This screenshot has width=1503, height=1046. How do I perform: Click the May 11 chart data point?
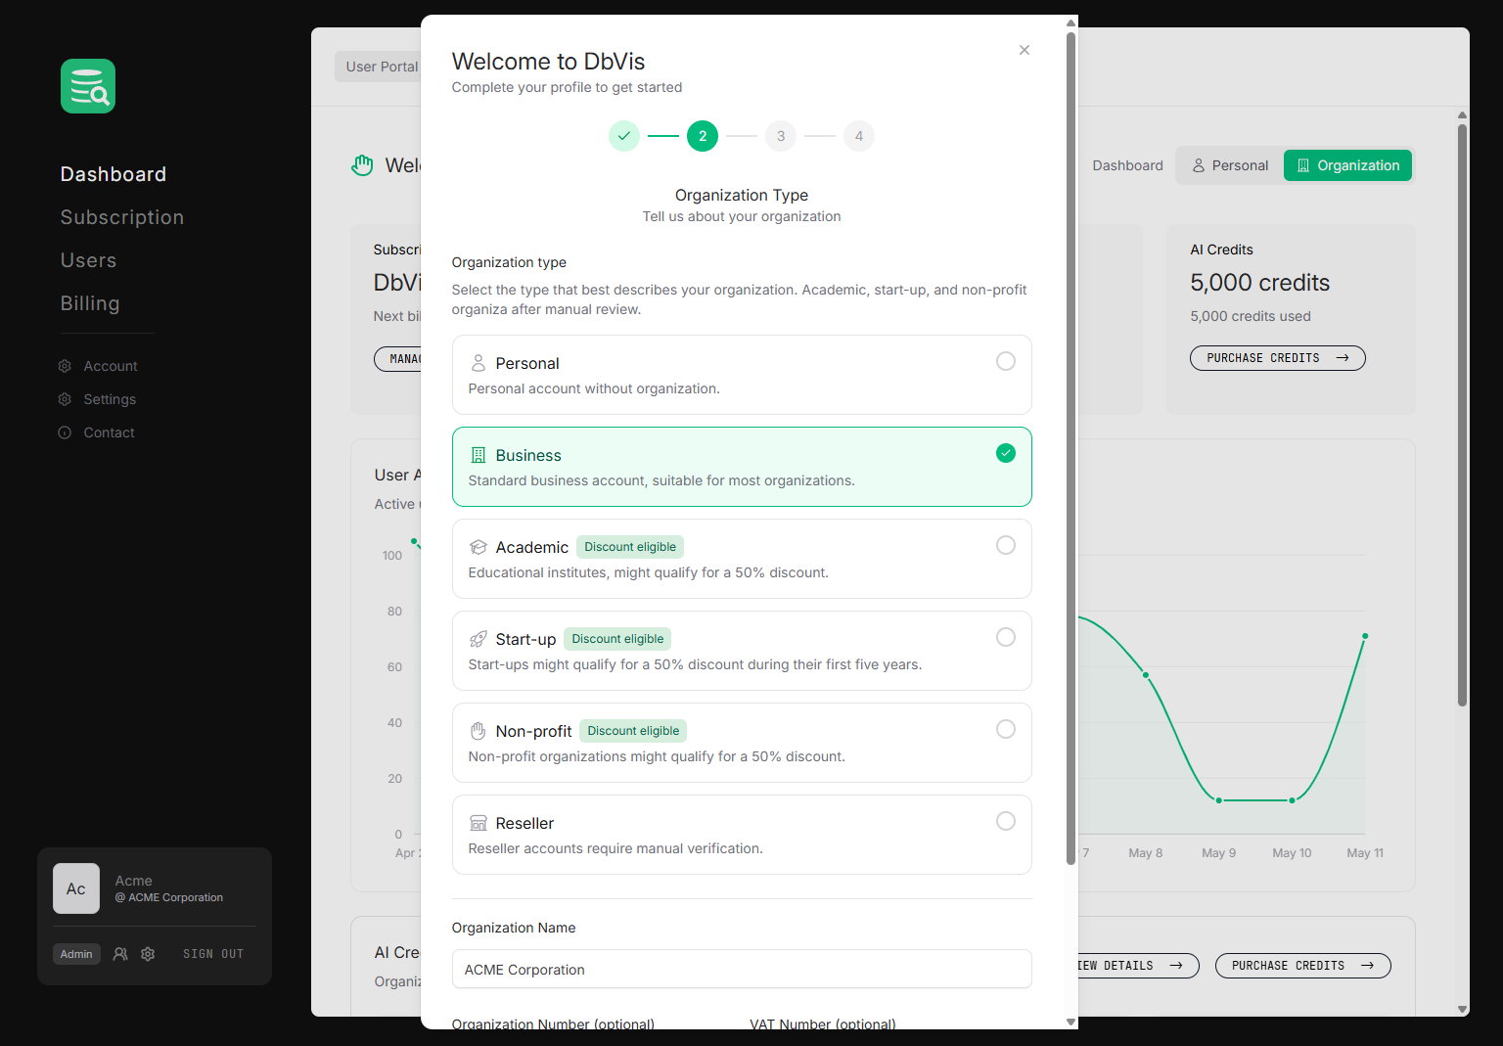click(1365, 636)
